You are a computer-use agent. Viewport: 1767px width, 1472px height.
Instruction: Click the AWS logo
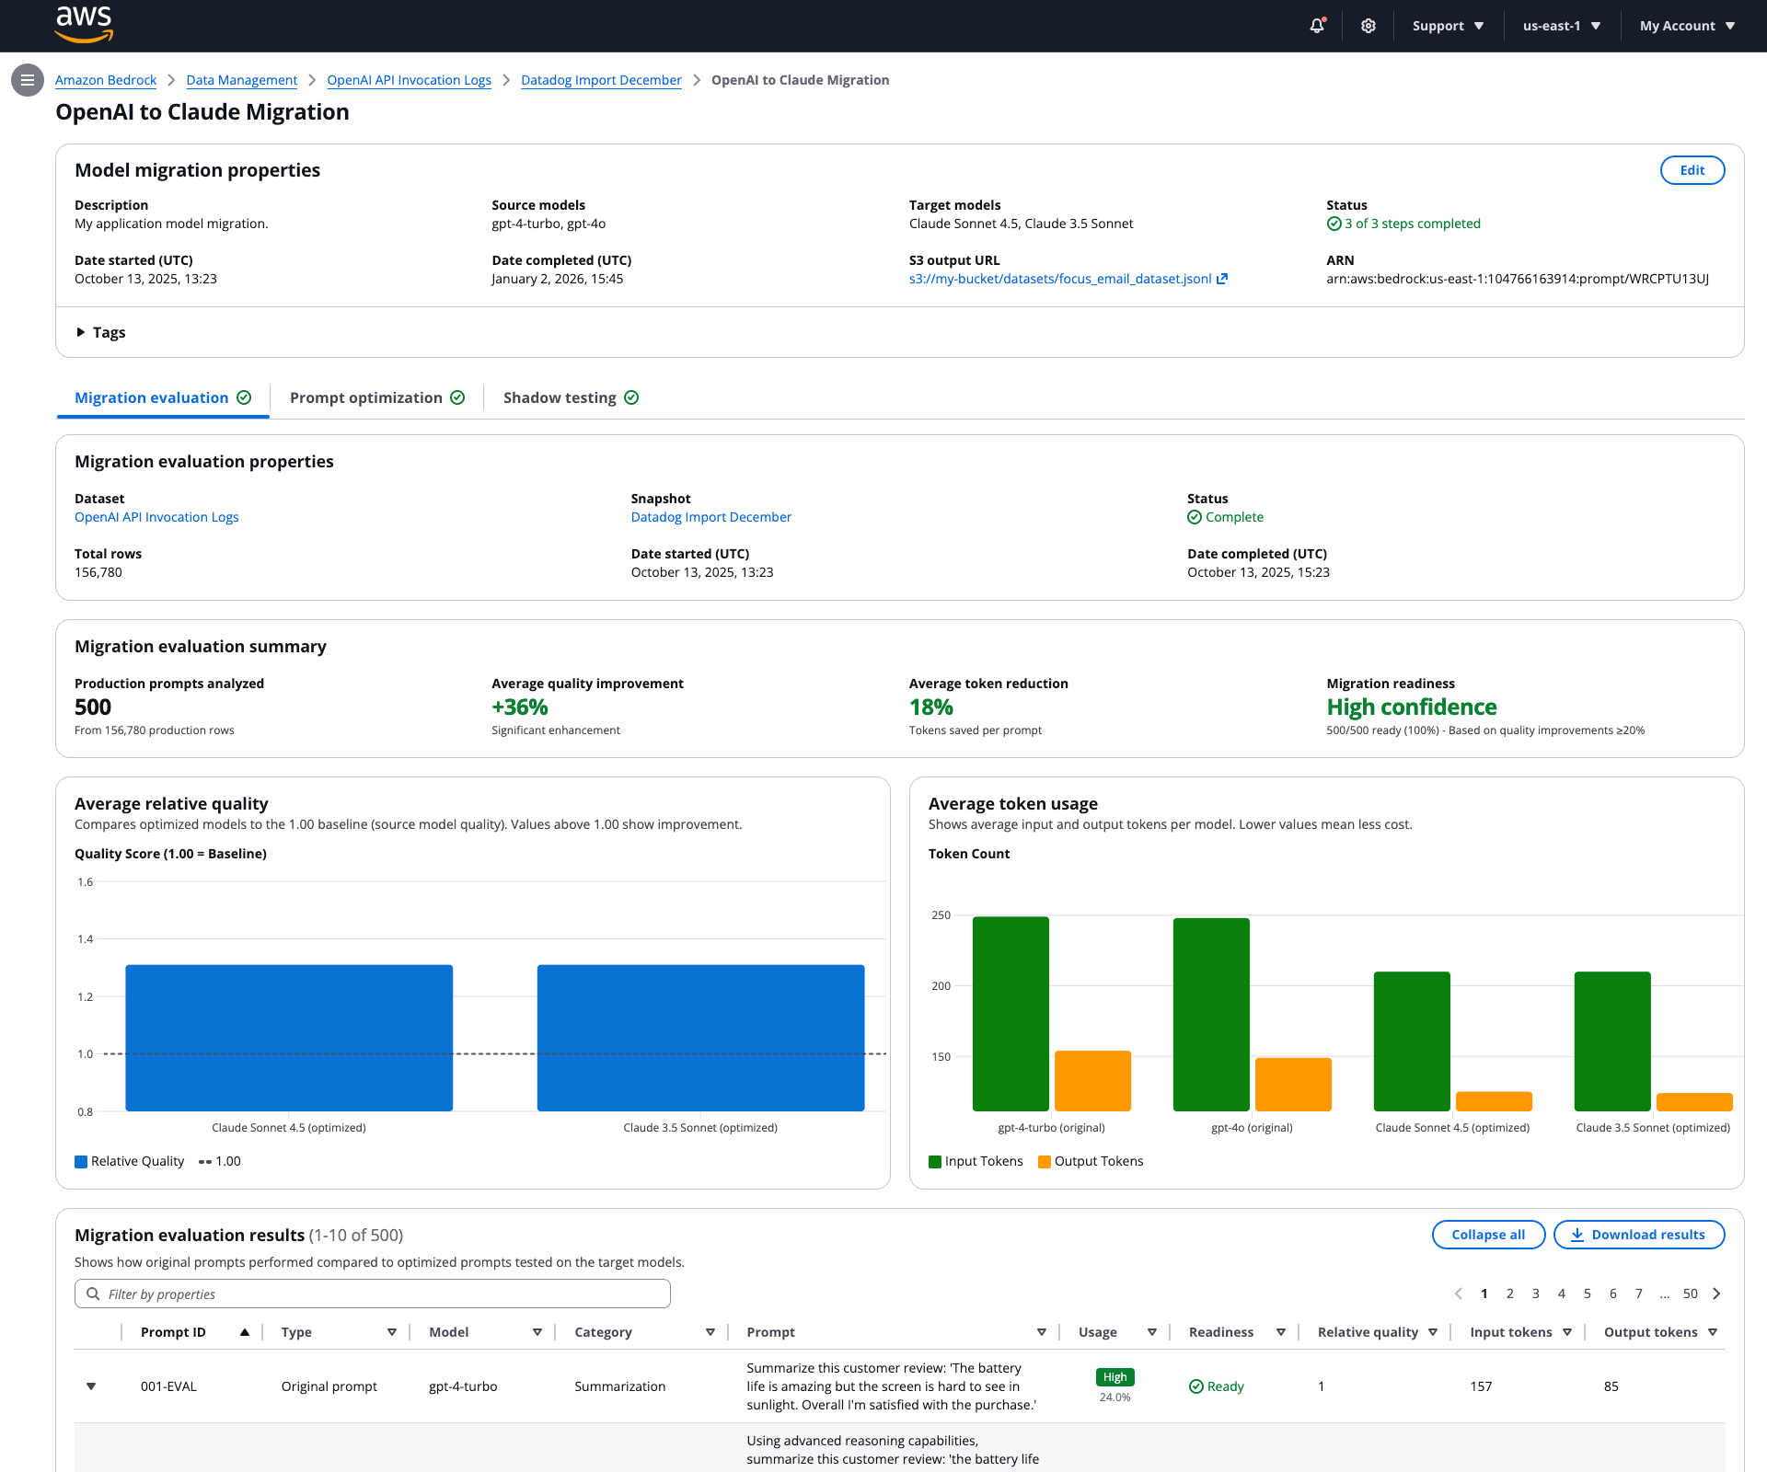(84, 25)
